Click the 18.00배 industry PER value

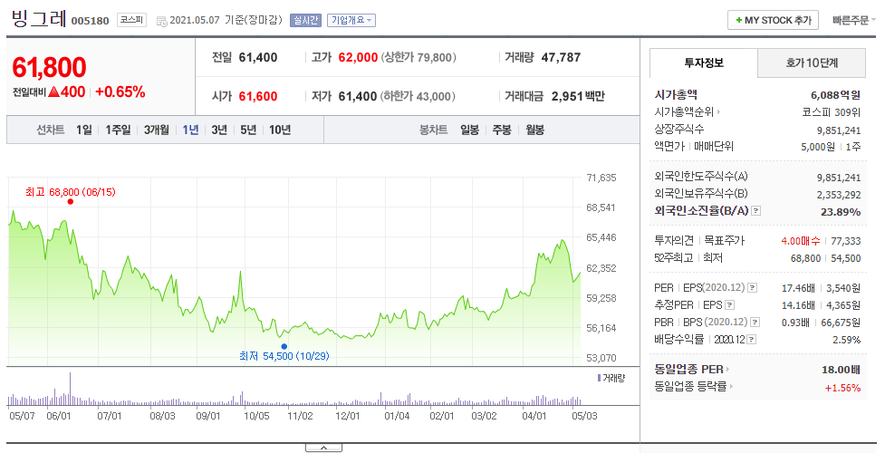[x=841, y=370]
